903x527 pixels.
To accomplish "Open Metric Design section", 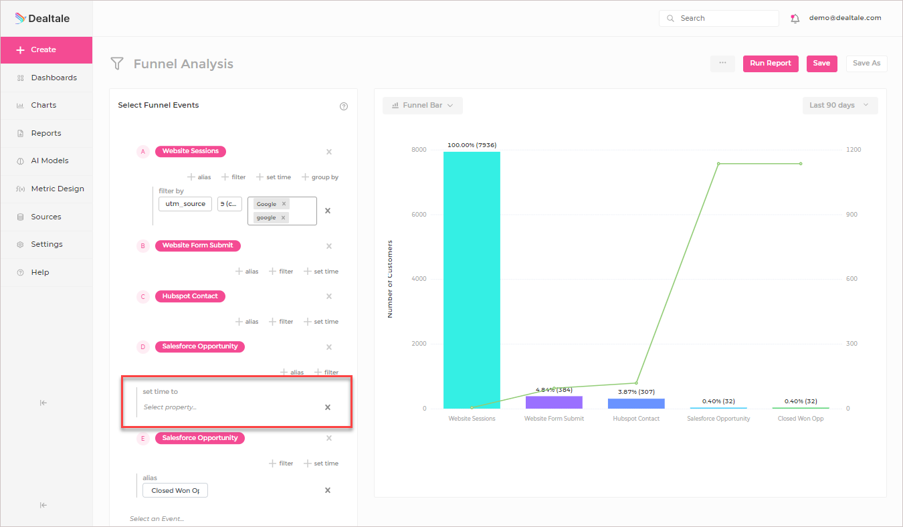I will [46, 189].
